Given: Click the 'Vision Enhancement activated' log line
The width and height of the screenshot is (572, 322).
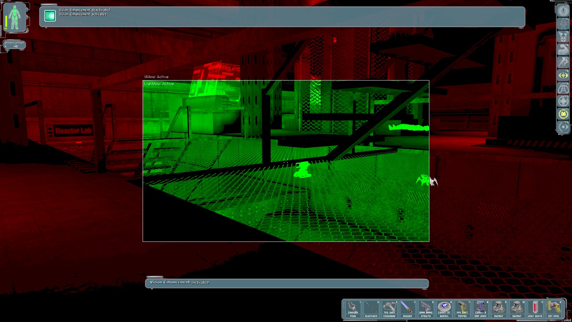Looking at the screenshot, I should coord(83,14).
